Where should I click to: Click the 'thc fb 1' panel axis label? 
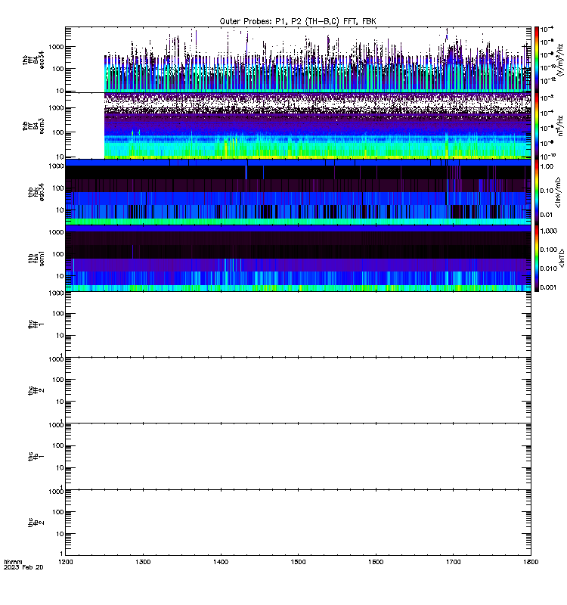pyautogui.click(x=36, y=457)
